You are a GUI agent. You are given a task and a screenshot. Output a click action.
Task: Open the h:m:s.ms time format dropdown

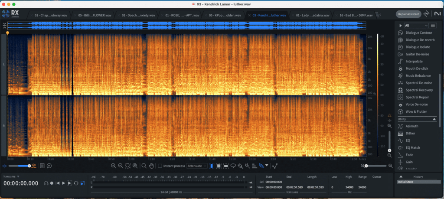pyautogui.click(x=11, y=176)
